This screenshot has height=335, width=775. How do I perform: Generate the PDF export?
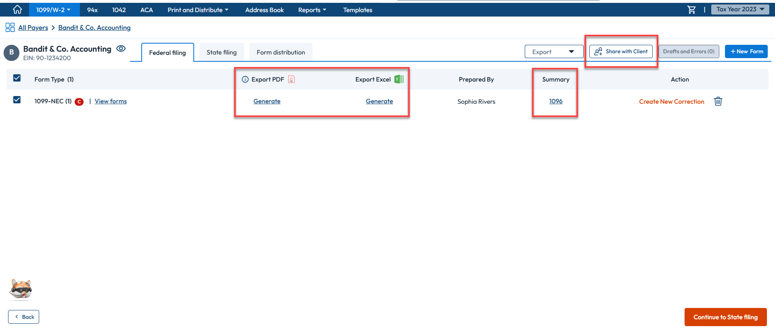267,101
